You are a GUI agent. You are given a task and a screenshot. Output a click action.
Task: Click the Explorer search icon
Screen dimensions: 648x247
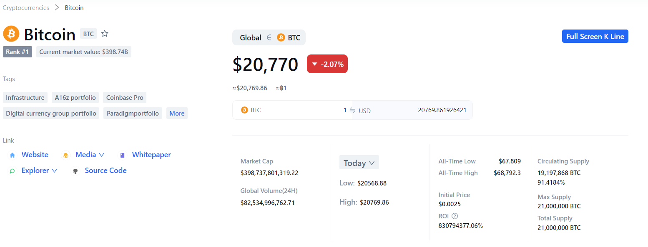(12, 171)
